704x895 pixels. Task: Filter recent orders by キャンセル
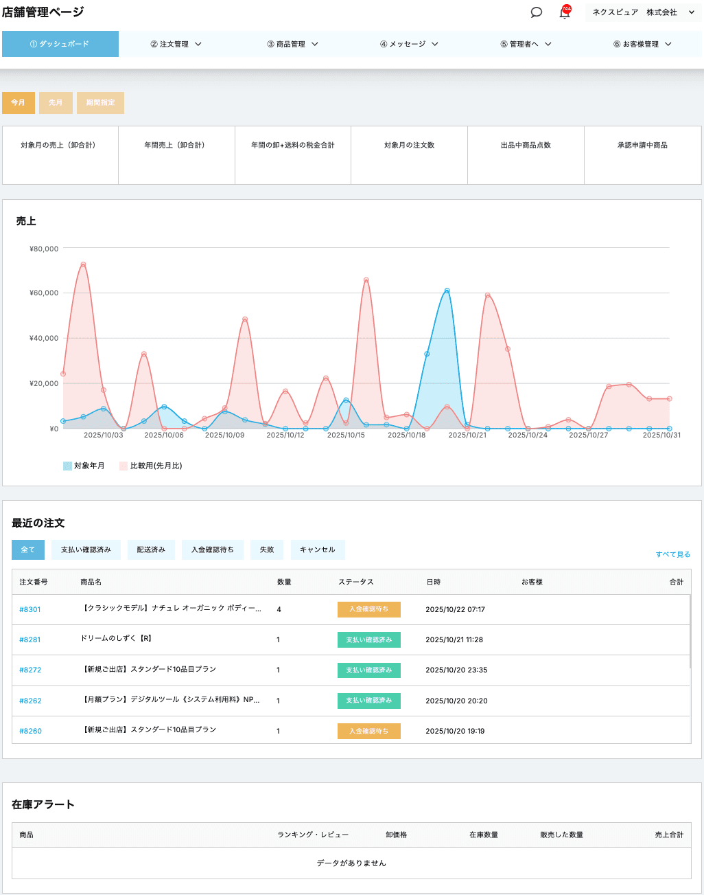(x=317, y=550)
